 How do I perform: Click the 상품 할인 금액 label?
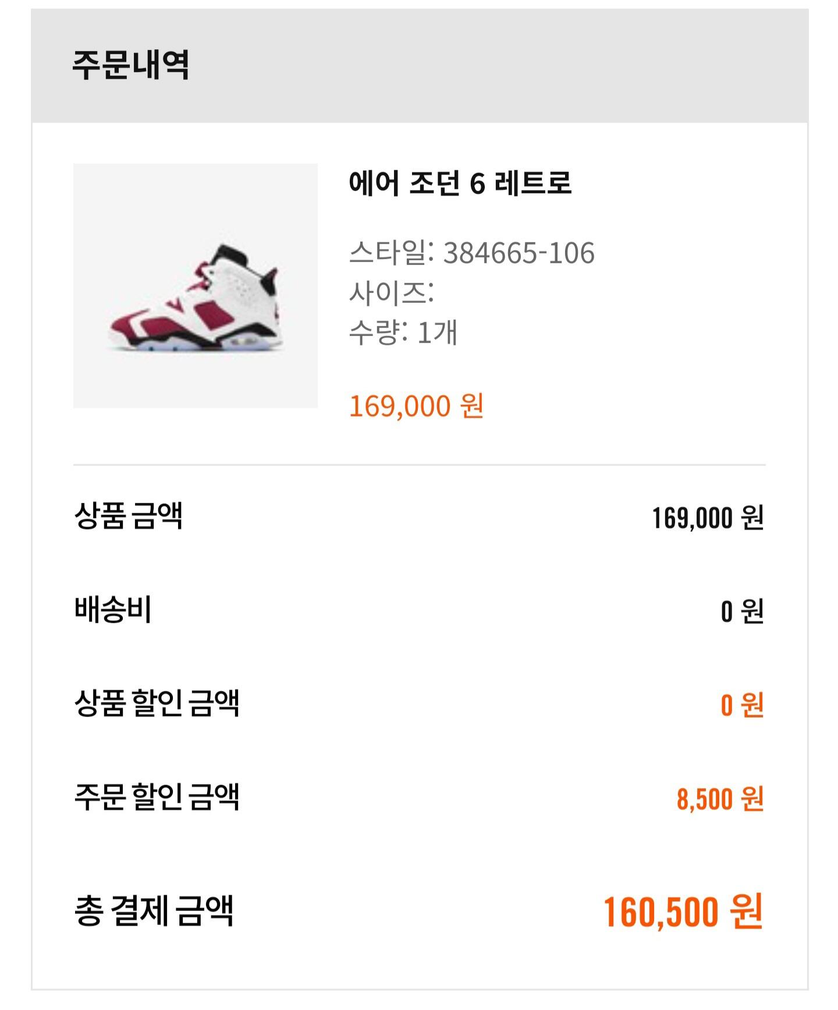pos(157,703)
